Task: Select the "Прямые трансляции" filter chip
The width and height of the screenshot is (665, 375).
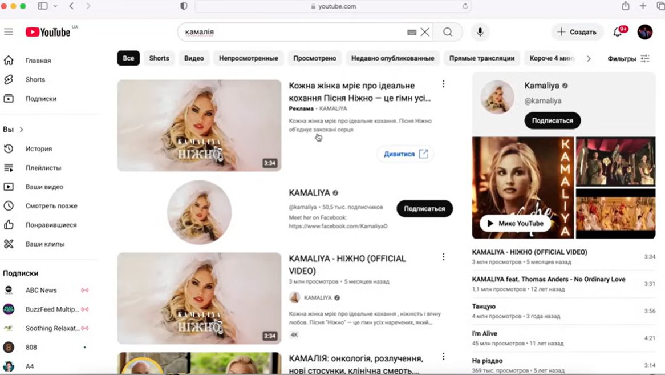Action: click(481, 58)
